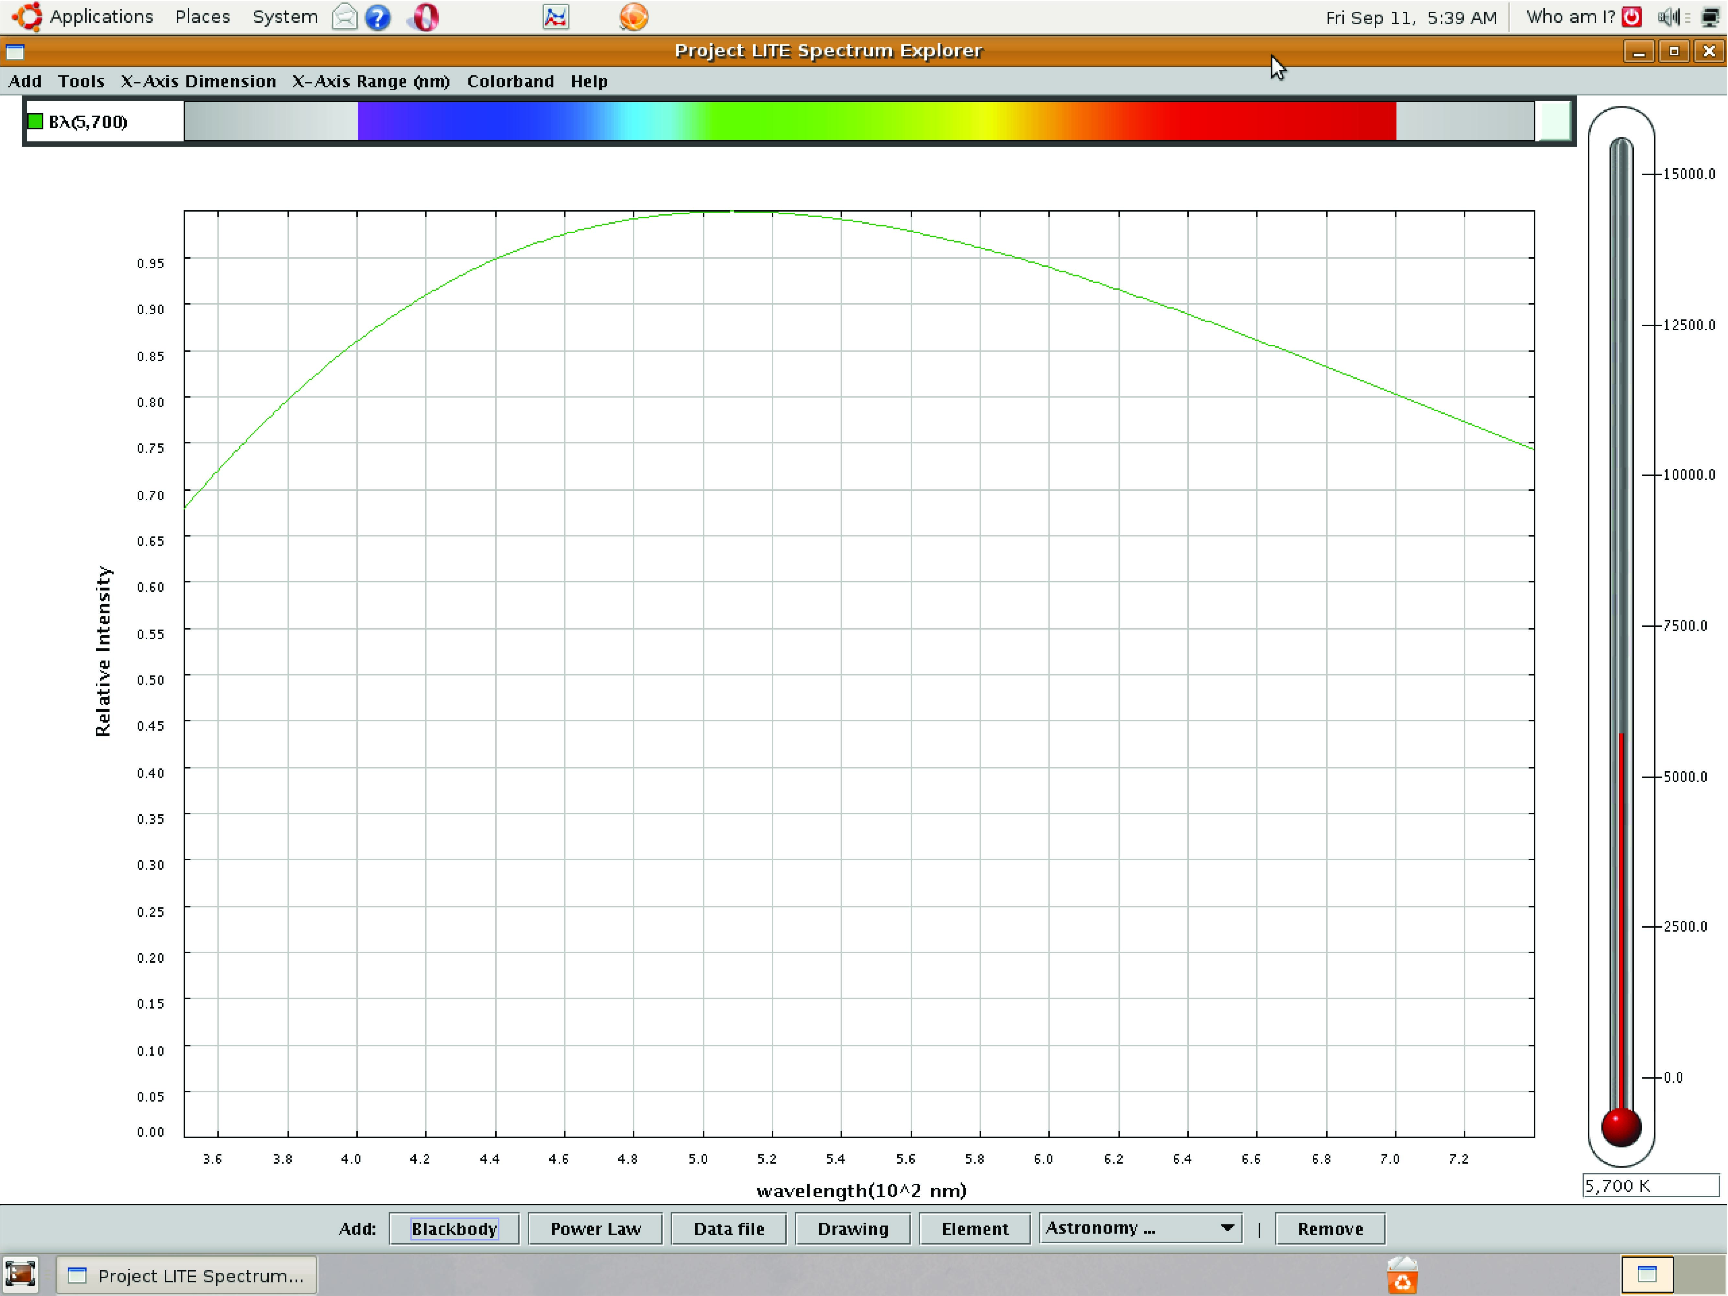
Task: Click the 5000.0 thermometer scale label
Action: click(1684, 776)
